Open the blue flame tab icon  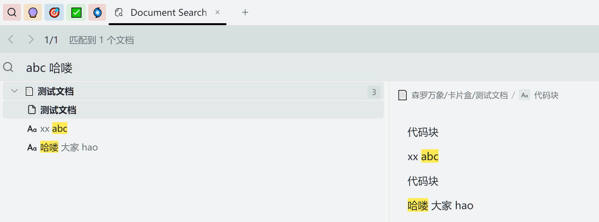tap(97, 13)
